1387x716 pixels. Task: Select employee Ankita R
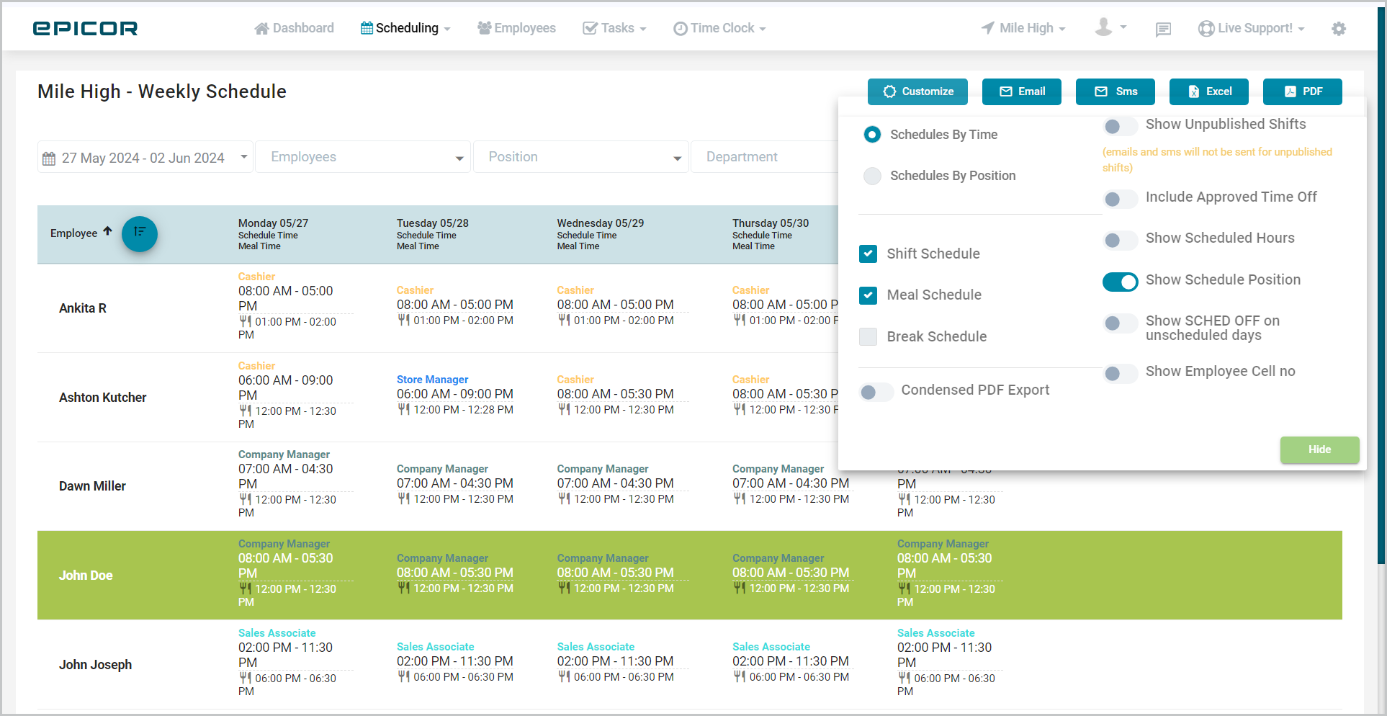click(x=83, y=308)
